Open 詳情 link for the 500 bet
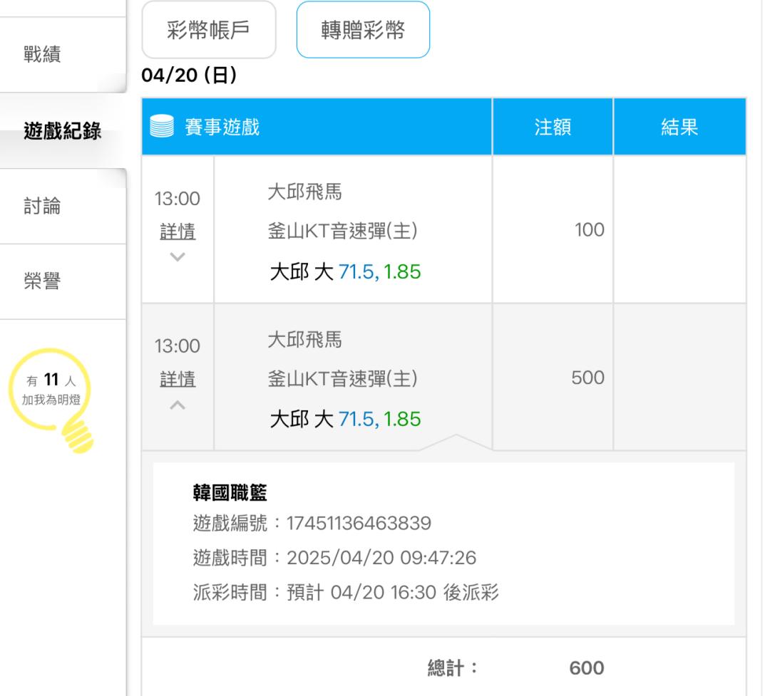The image size is (770, 696). click(178, 379)
